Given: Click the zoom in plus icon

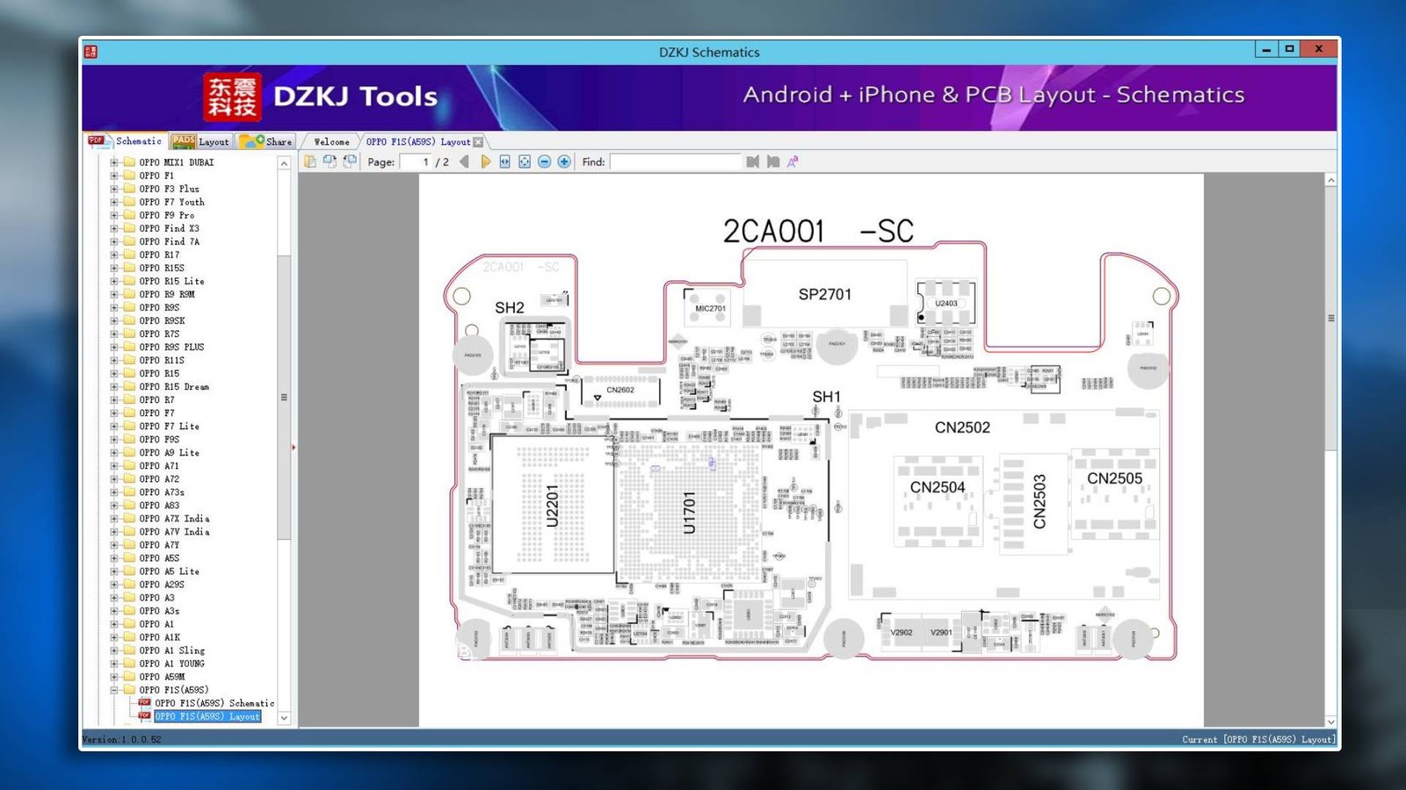Looking at the screenshot, I should (x=564, y=162).
